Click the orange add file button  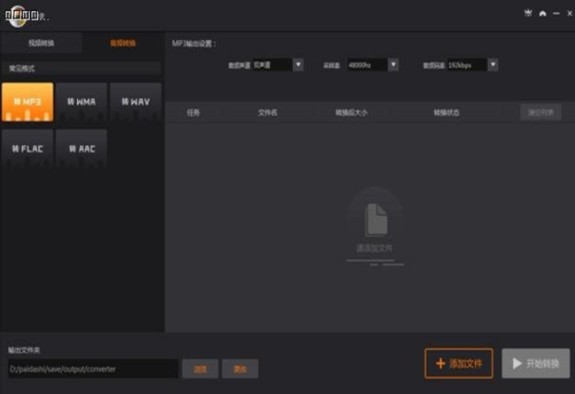pos(459,363)
